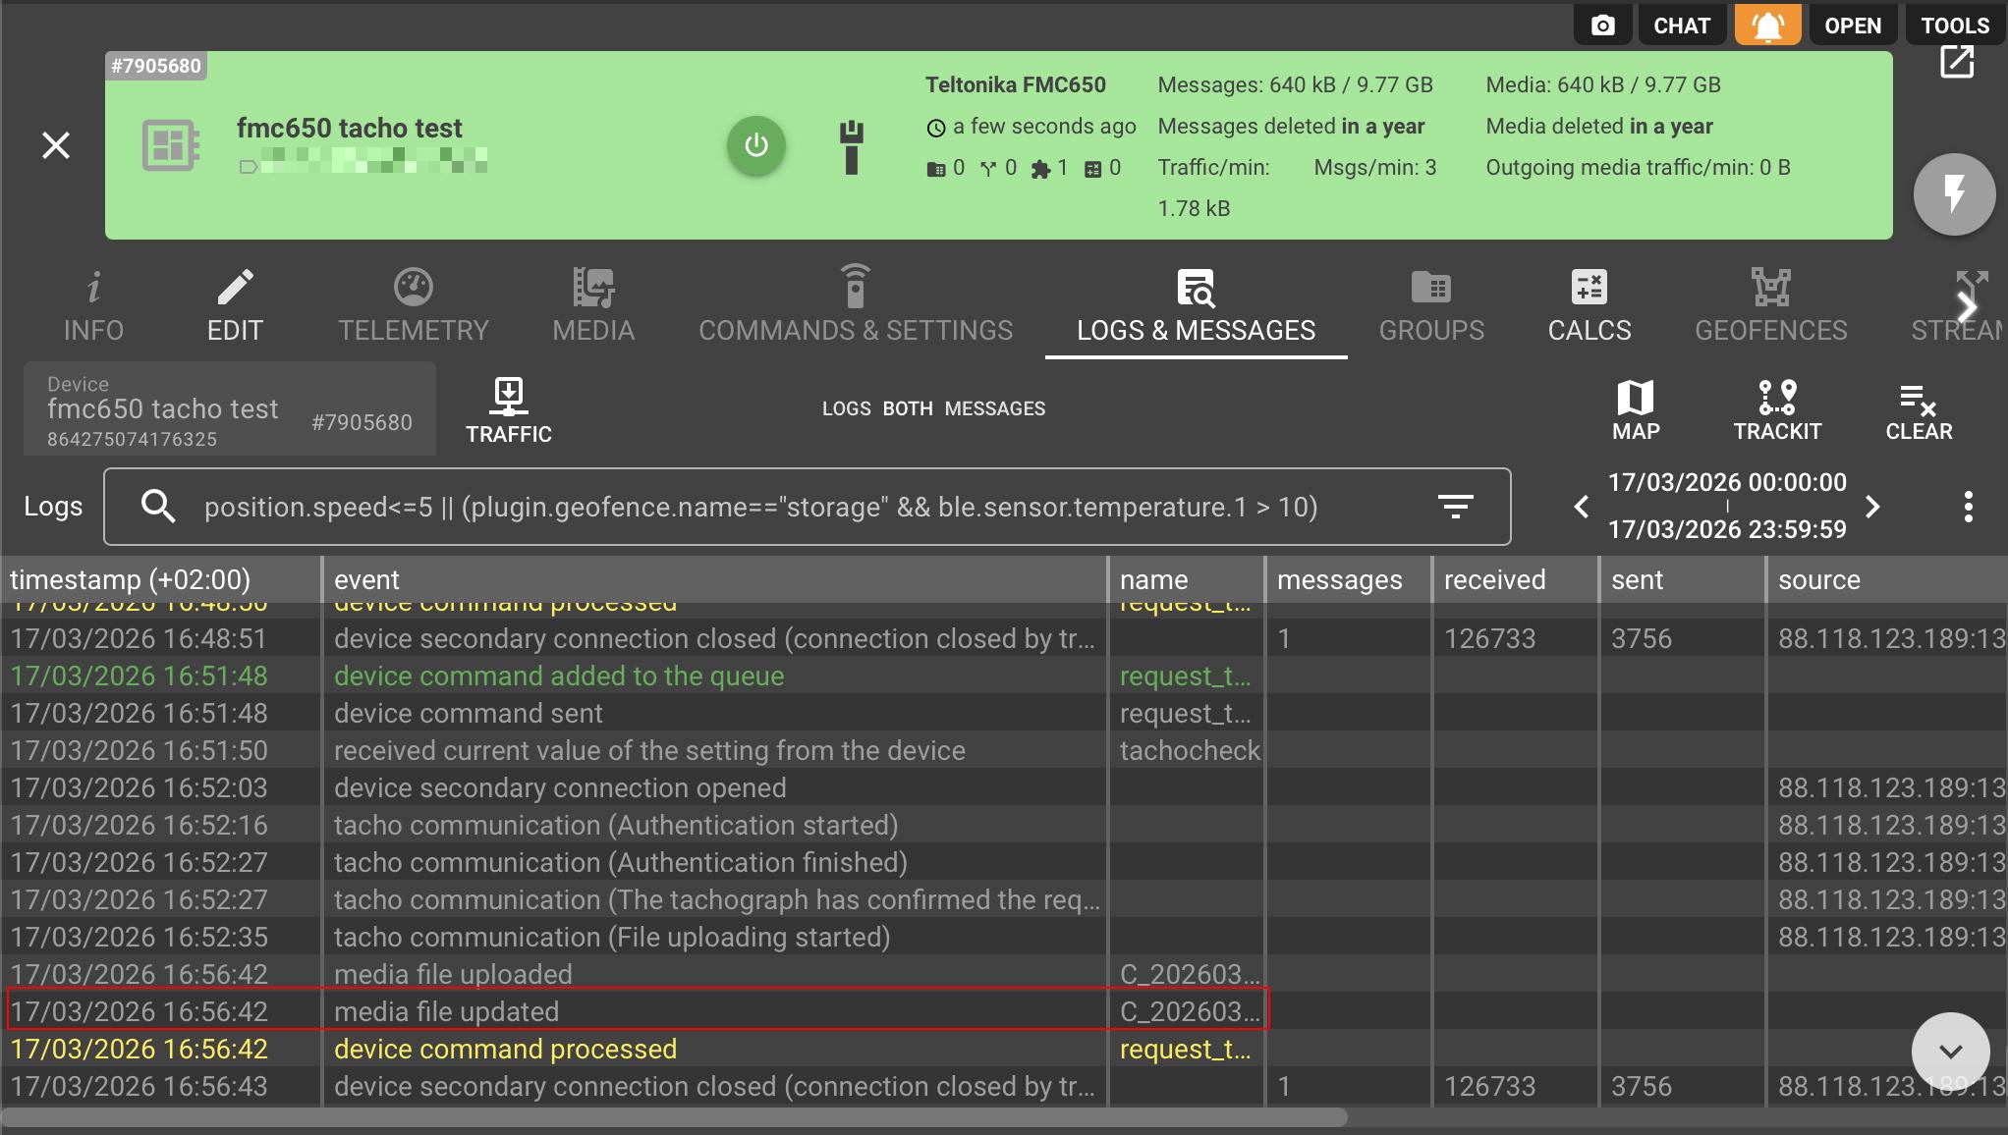Click the horizontal scrollbar at bottom
The height and width of the screenshot is (1135, 2008).
(x=674, y=1117)
